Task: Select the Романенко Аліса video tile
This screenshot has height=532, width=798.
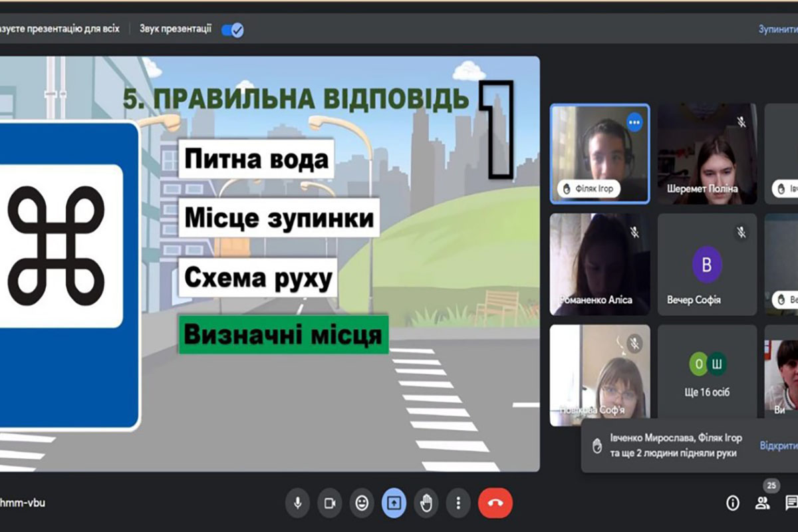Action: pos(600,264)
